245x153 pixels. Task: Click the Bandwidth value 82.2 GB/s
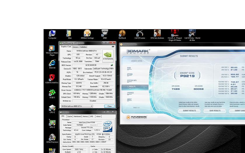coord(106,87)
